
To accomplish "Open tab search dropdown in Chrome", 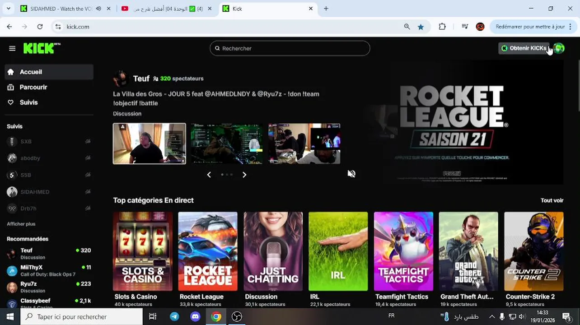I will tap(8, 9).
